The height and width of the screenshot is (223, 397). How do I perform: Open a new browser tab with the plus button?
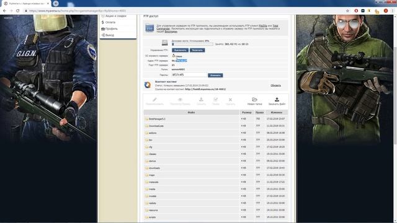(x=56, y=3)
